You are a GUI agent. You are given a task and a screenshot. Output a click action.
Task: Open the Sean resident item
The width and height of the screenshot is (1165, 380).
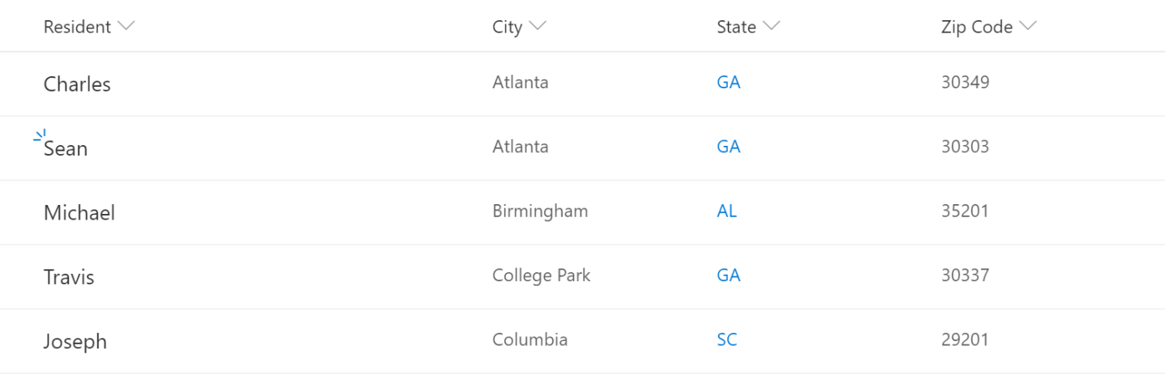pyautogui.click(x=66, y=149)
